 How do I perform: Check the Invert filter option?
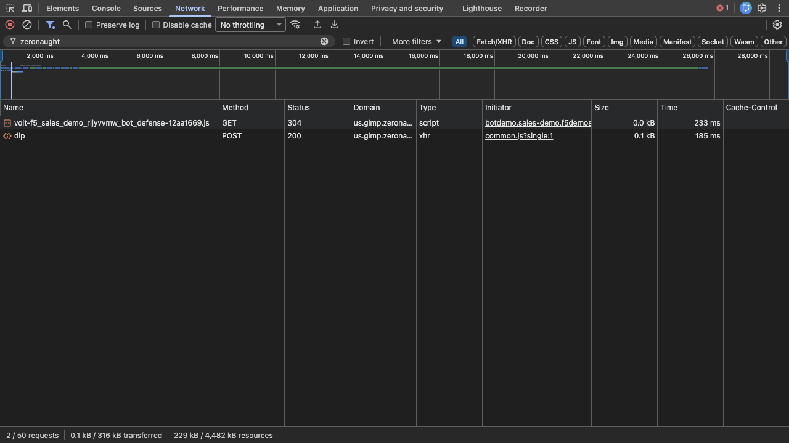pos(346,41)
